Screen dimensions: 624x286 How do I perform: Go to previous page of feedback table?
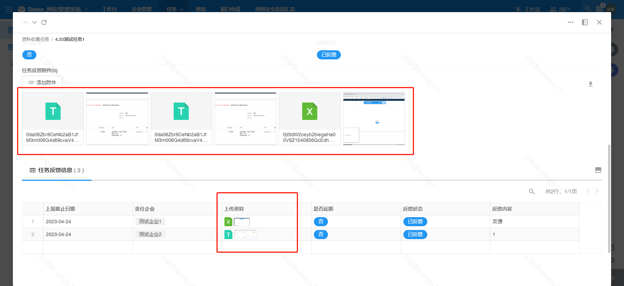point(588,191)
